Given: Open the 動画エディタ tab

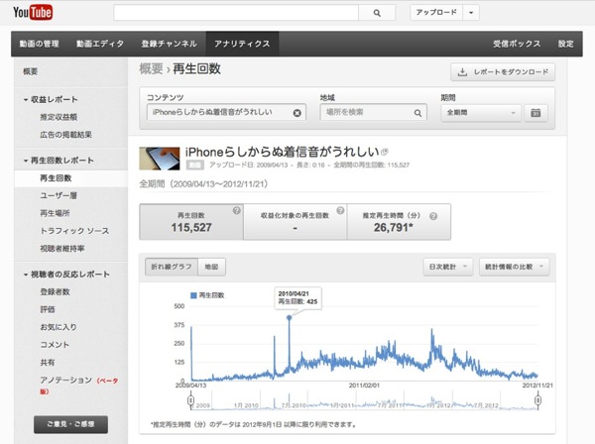Looking at the screenshot, I should click(100, 44).
